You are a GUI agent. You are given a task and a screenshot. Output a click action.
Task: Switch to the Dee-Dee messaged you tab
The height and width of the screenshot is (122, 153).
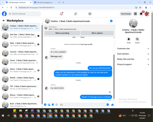(x=47, y=2)
